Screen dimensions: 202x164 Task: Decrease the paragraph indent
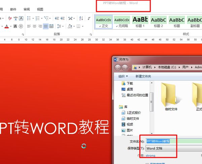(57, 18)
